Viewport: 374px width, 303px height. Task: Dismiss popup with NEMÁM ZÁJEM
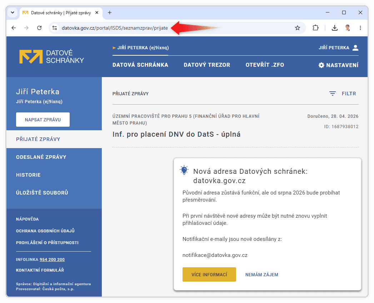(261, 275)
